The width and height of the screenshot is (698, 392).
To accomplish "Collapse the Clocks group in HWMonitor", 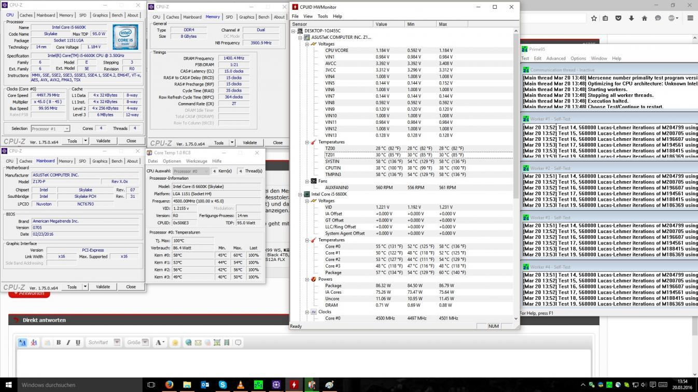I will tap(307, 312).
